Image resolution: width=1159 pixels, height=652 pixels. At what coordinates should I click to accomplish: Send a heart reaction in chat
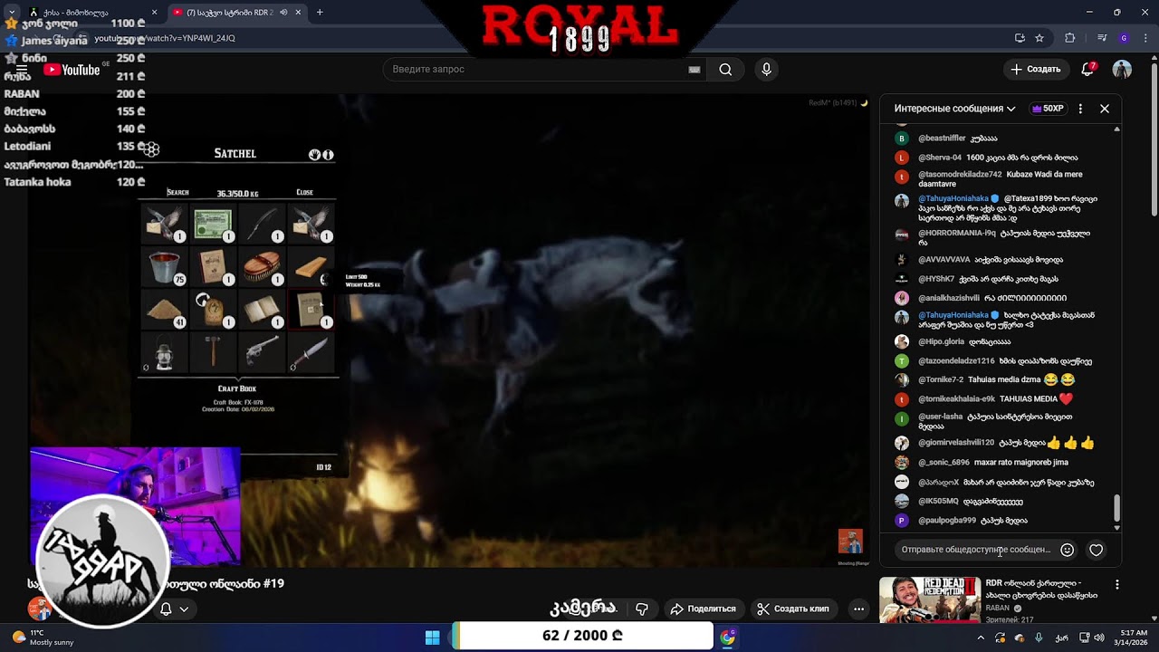[1097, 550]
